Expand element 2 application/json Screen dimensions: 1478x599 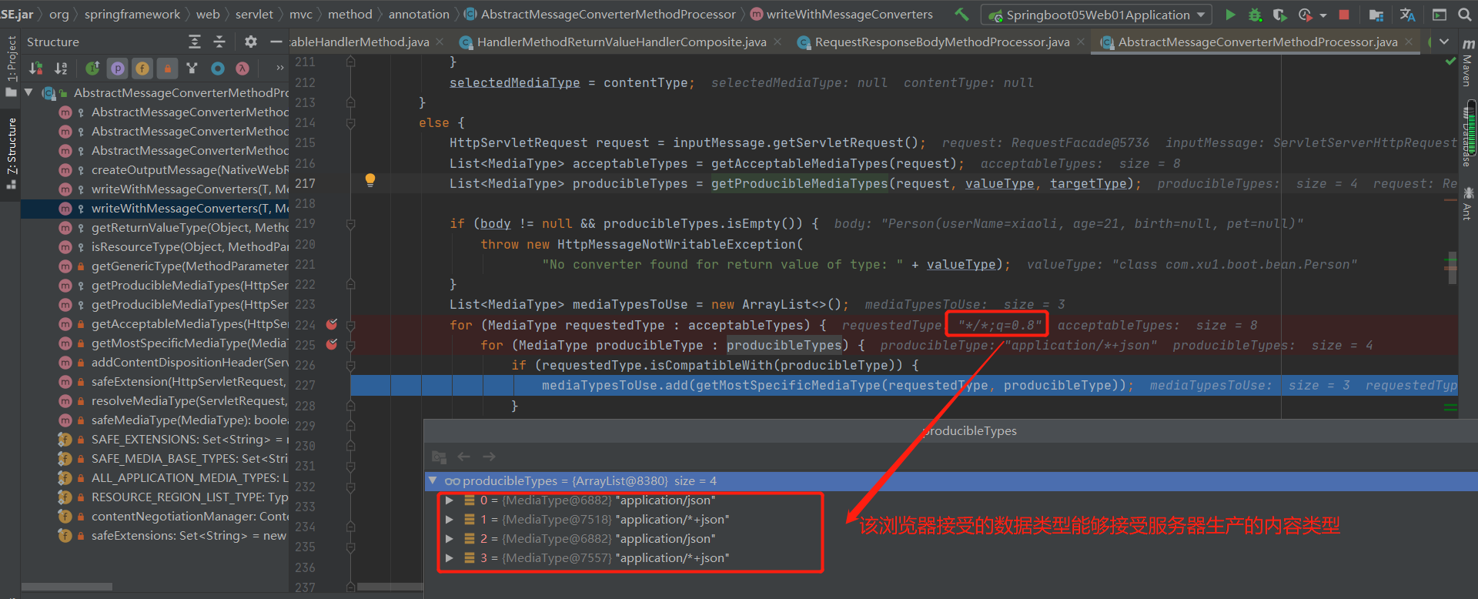(x=449, y=539)
